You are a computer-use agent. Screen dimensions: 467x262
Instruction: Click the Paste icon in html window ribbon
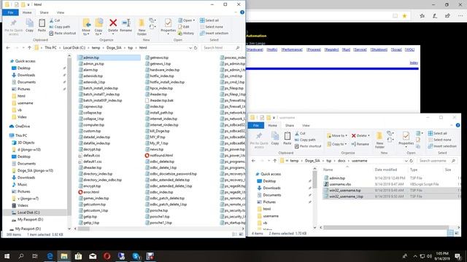pyautogui.click(x=42, y=25)
